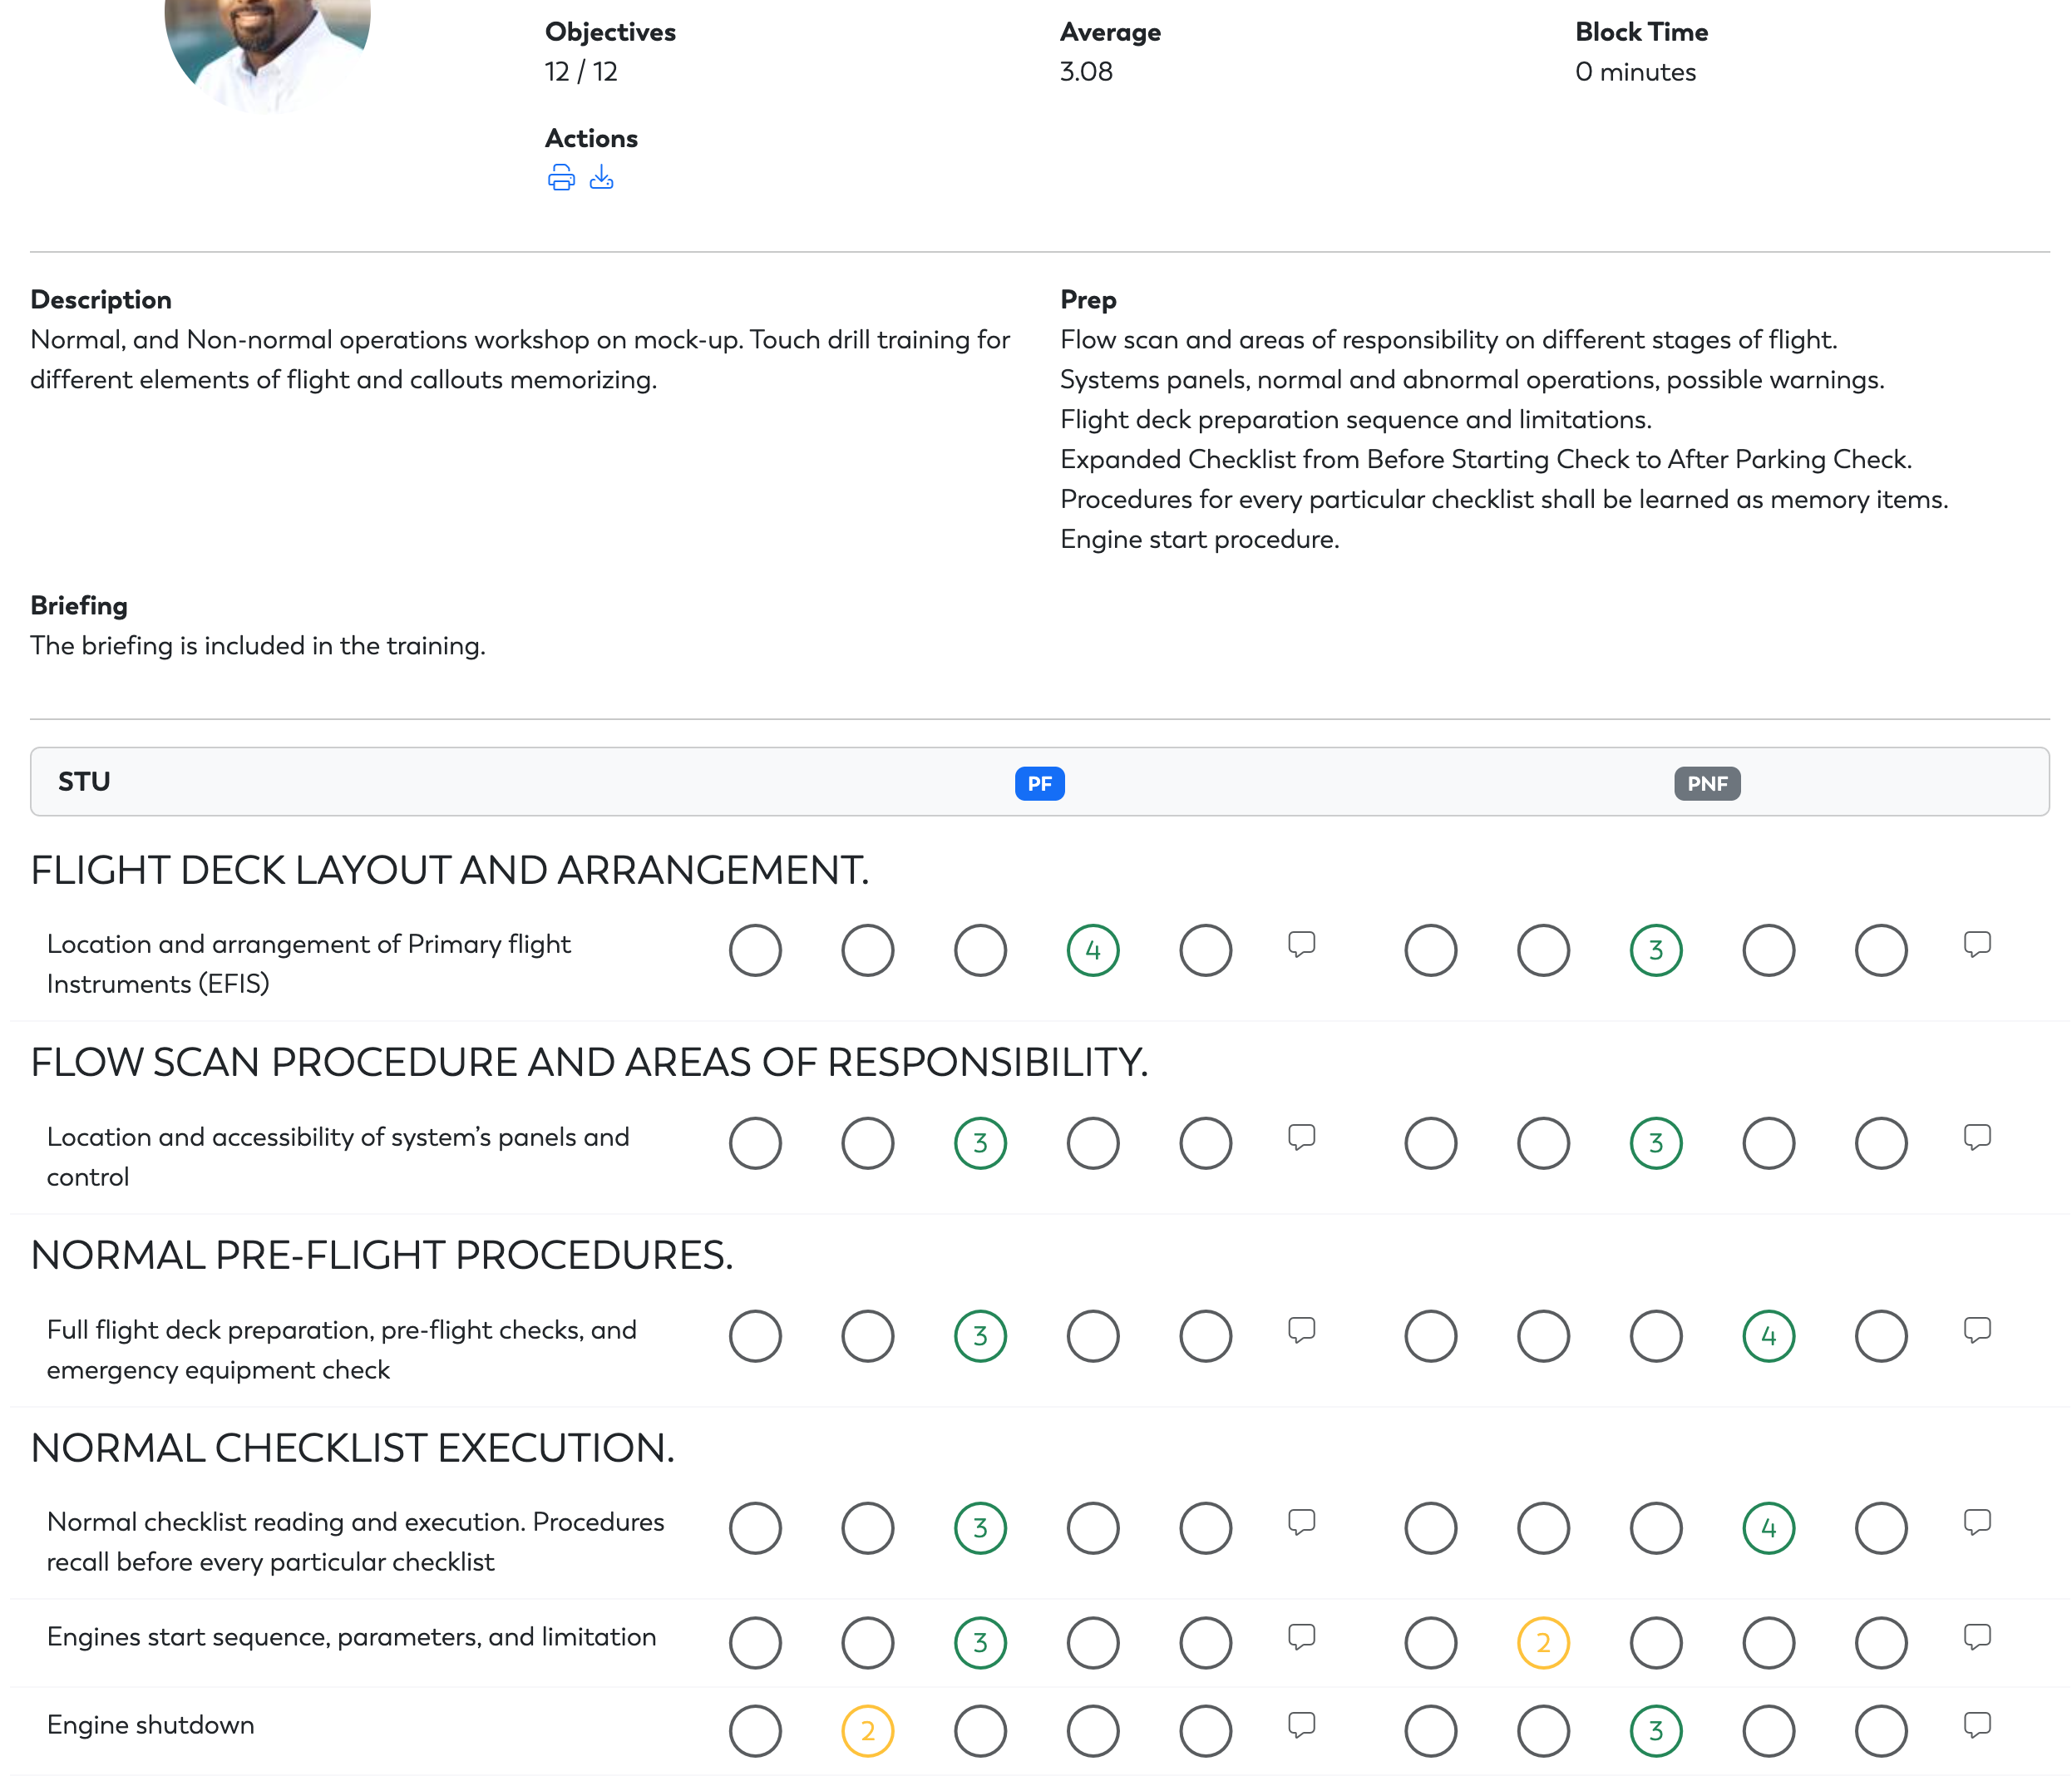
Task: Click the download icon under Actions
Action: 601,178
